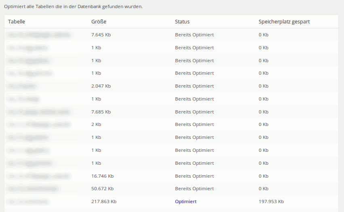Select the 217.863 Kb size cell

pos(104,202)
